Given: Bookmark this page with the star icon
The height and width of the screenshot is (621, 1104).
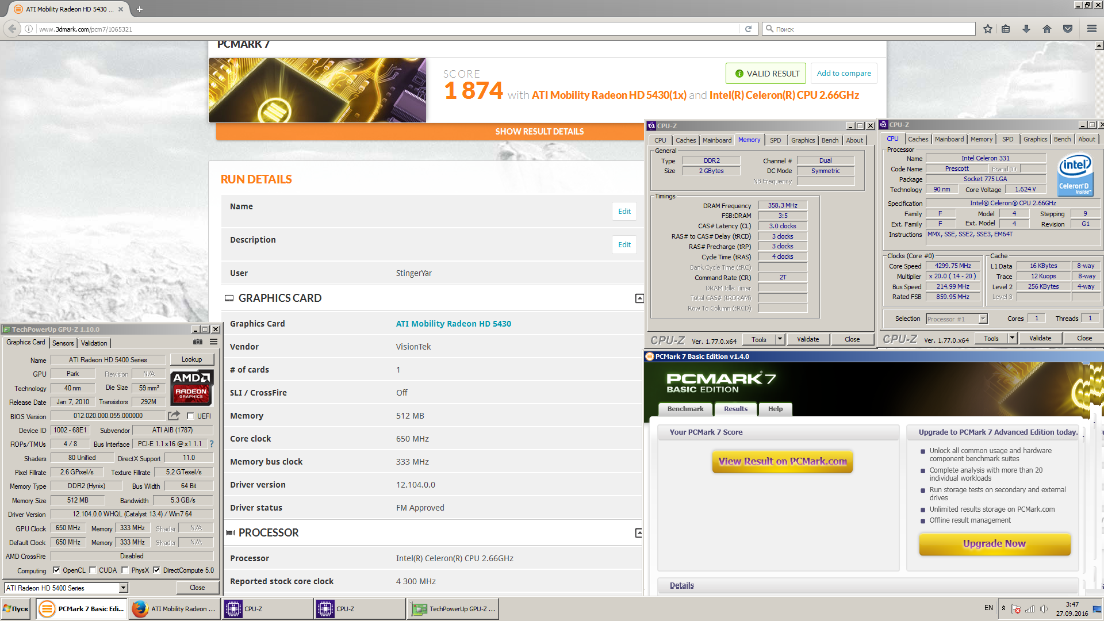Looking at the screenshot, I should point(988,29).
